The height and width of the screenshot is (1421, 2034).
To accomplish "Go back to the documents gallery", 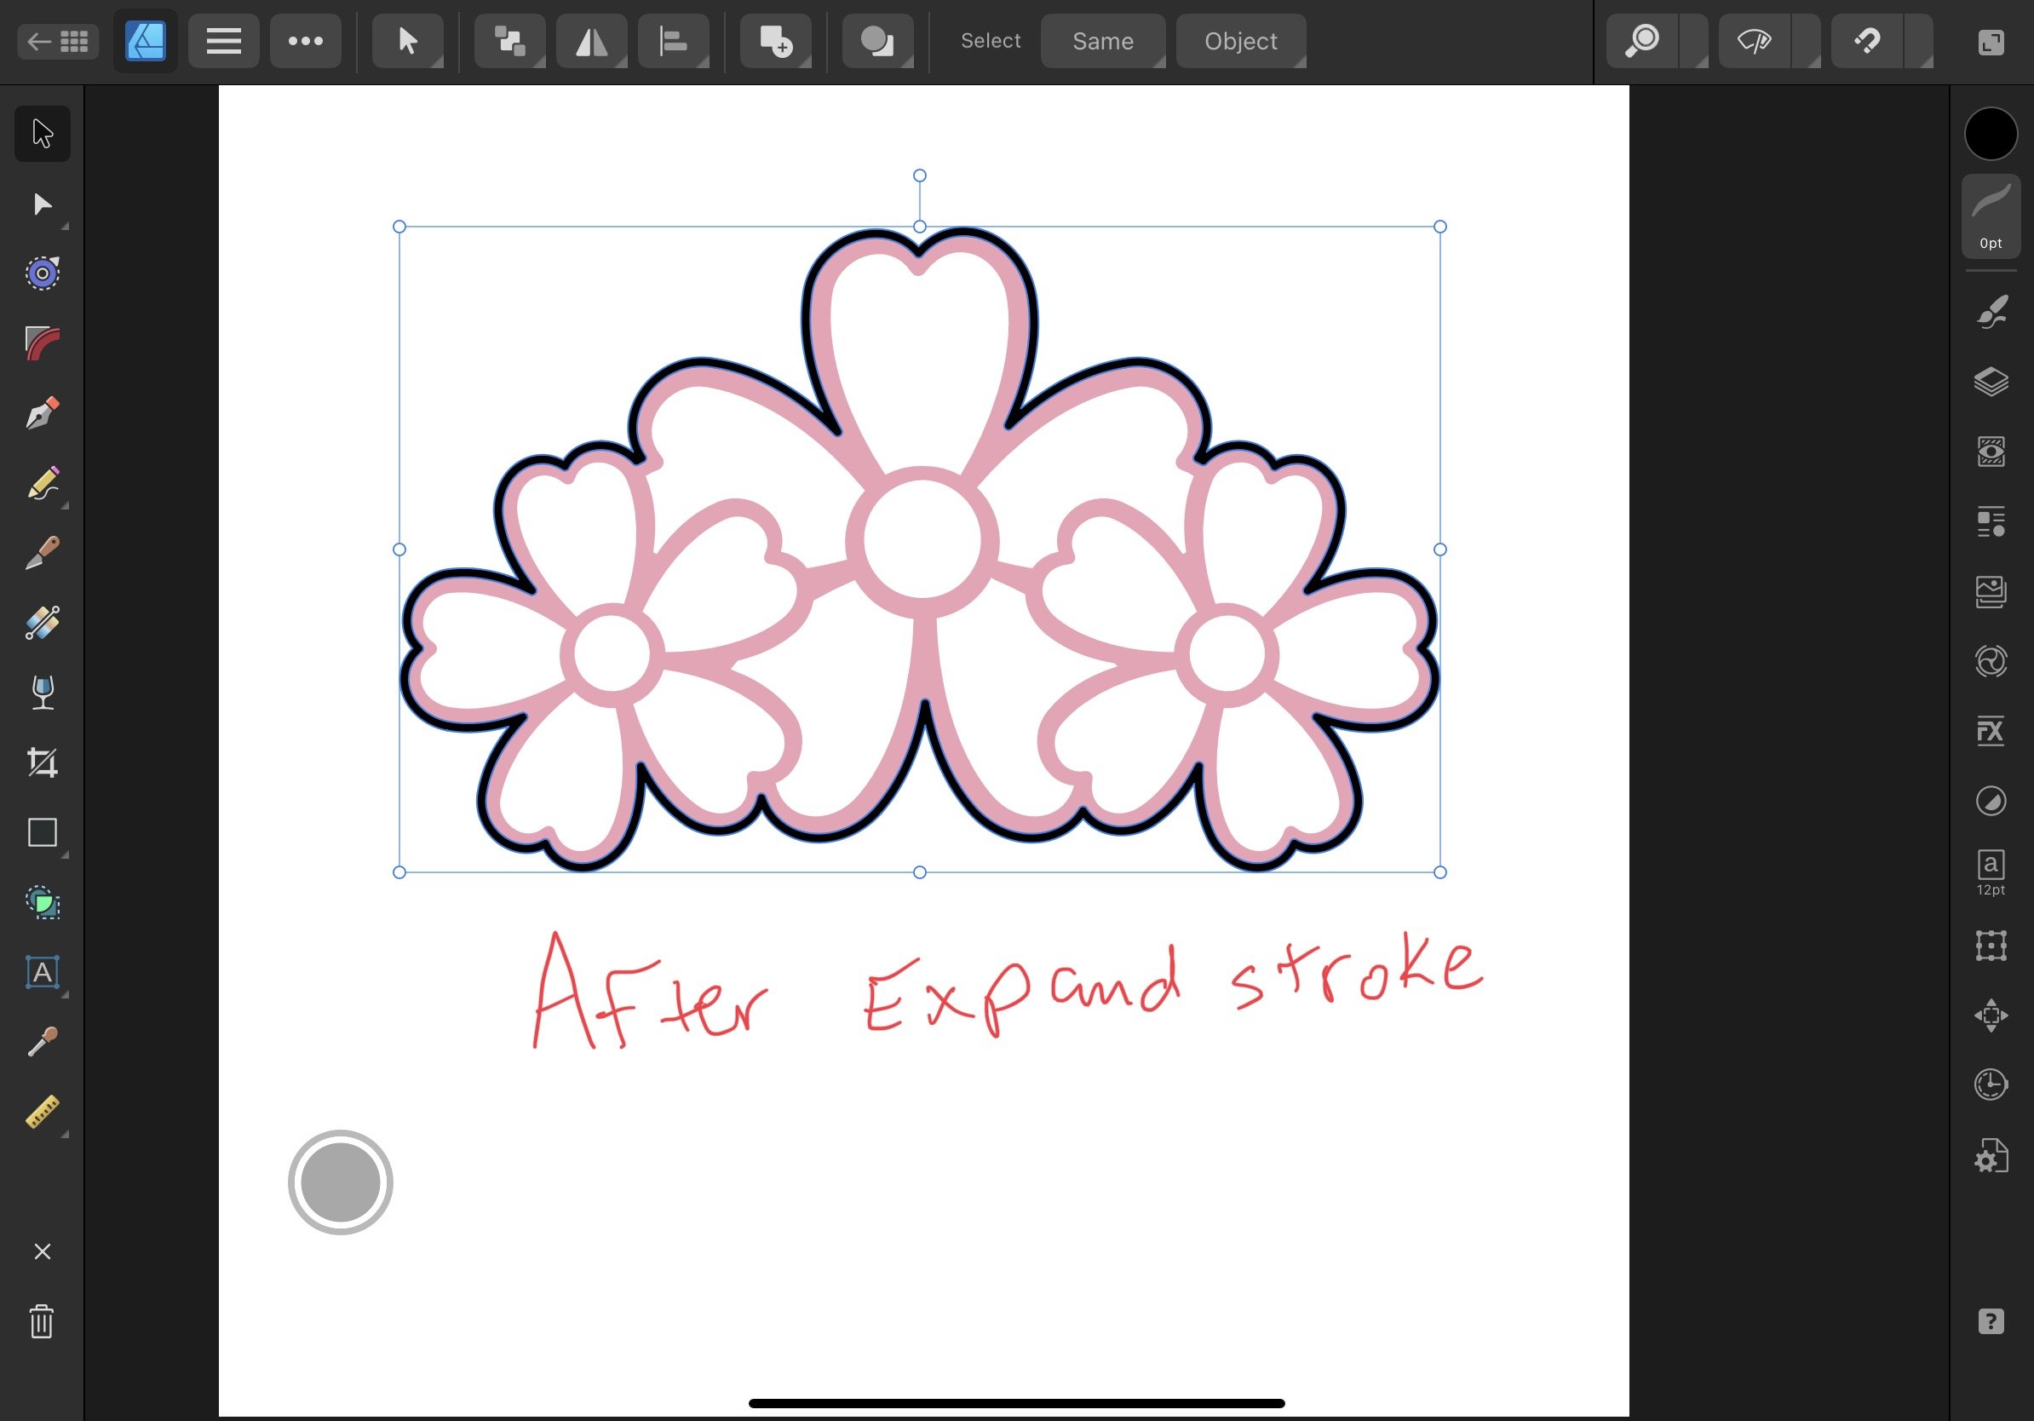I will tap(59, 41).
